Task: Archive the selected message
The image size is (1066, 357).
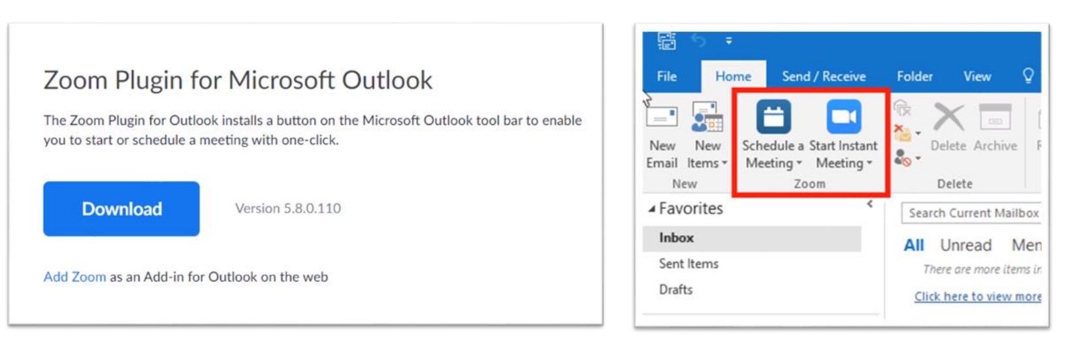Action: [995, 127]
